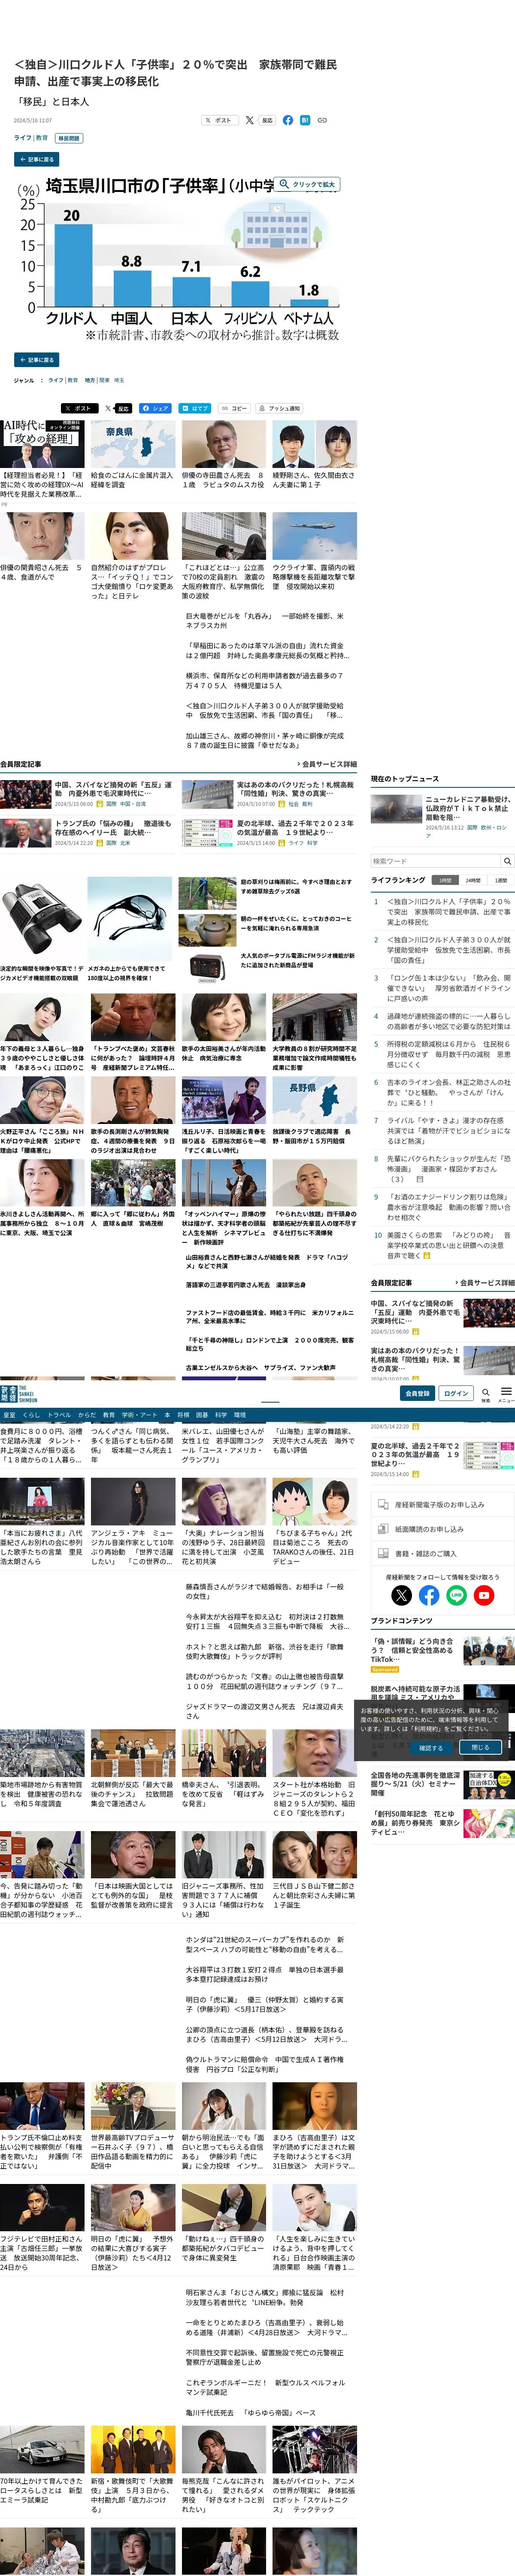This screenshot has width=515, height=2576.
Task: Click the プッシュ通知 lock button
Action: [280, 408]
